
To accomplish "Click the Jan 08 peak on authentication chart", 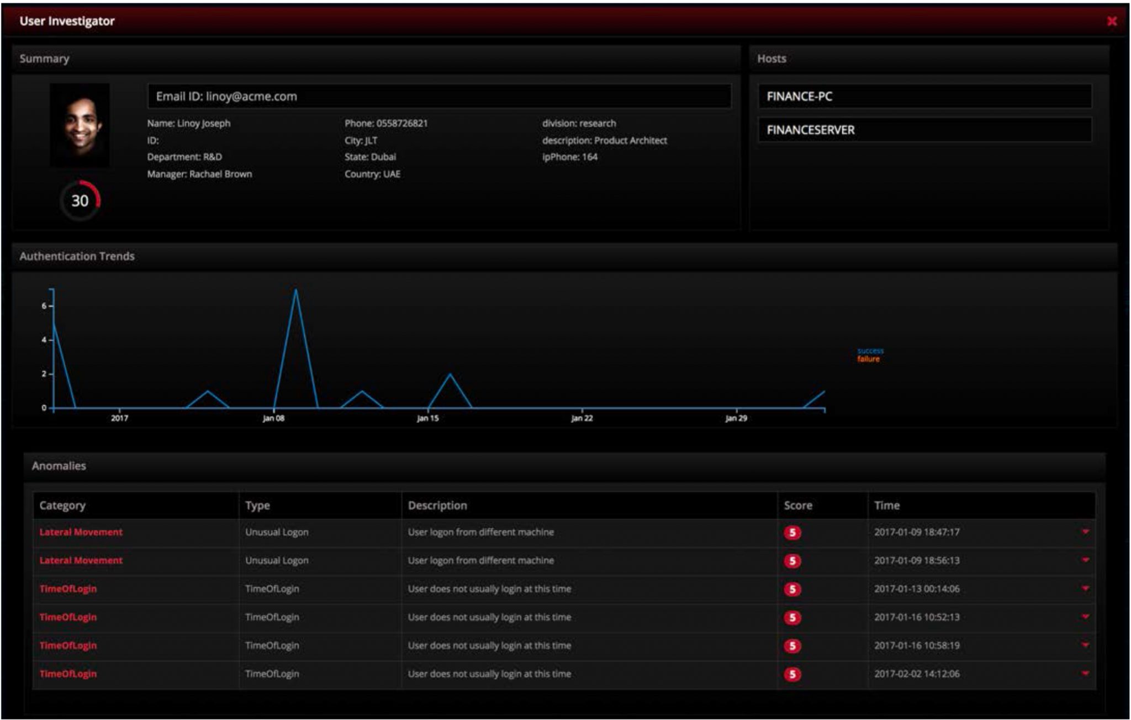I will (x=296, y=290).
